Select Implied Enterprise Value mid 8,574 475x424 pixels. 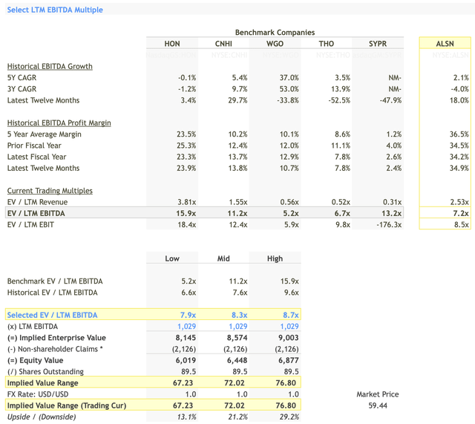(237, 338)
